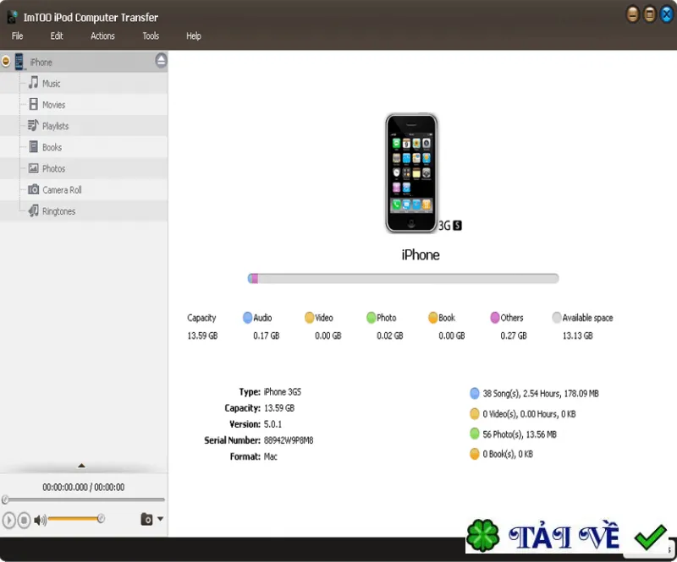Adjust the orange volume slider

tap(76, 519)
